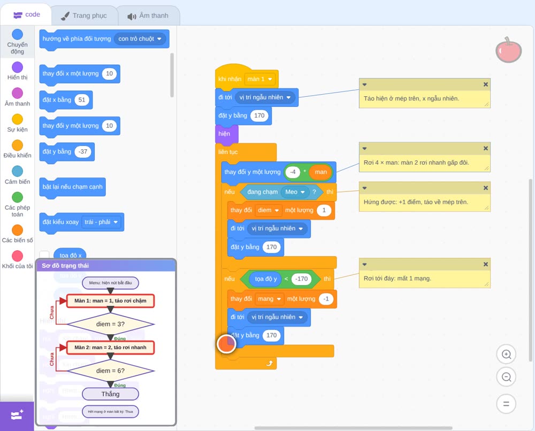Click the 170 value under 'khi nhận màn 1'
This screenshot has width=535, height=431.
click(x=259, y=116)
